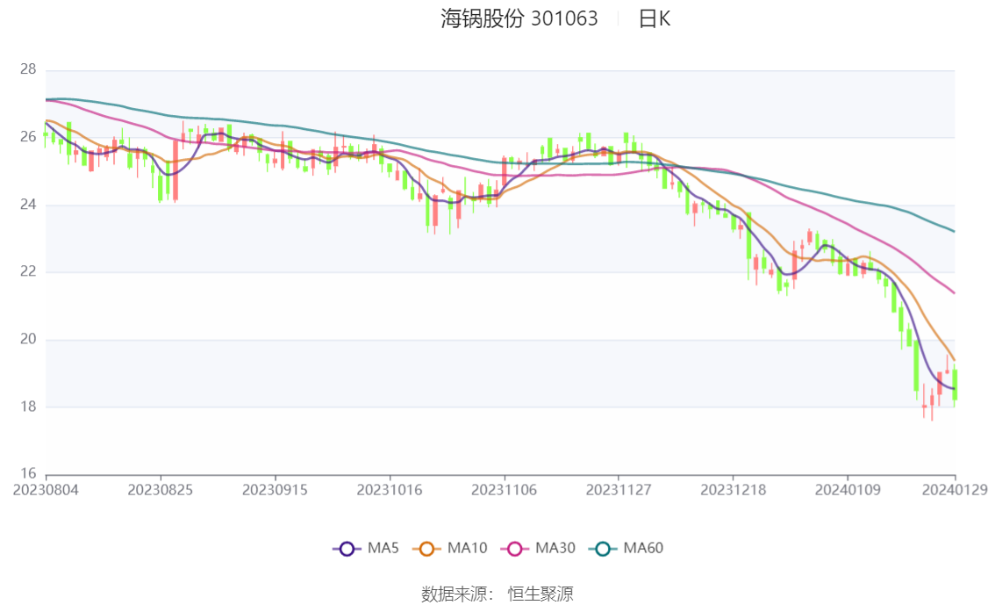Click the chart title 海锅股份 301063
The height and width of the screenshot is (605, 995).
coord(519,18)
